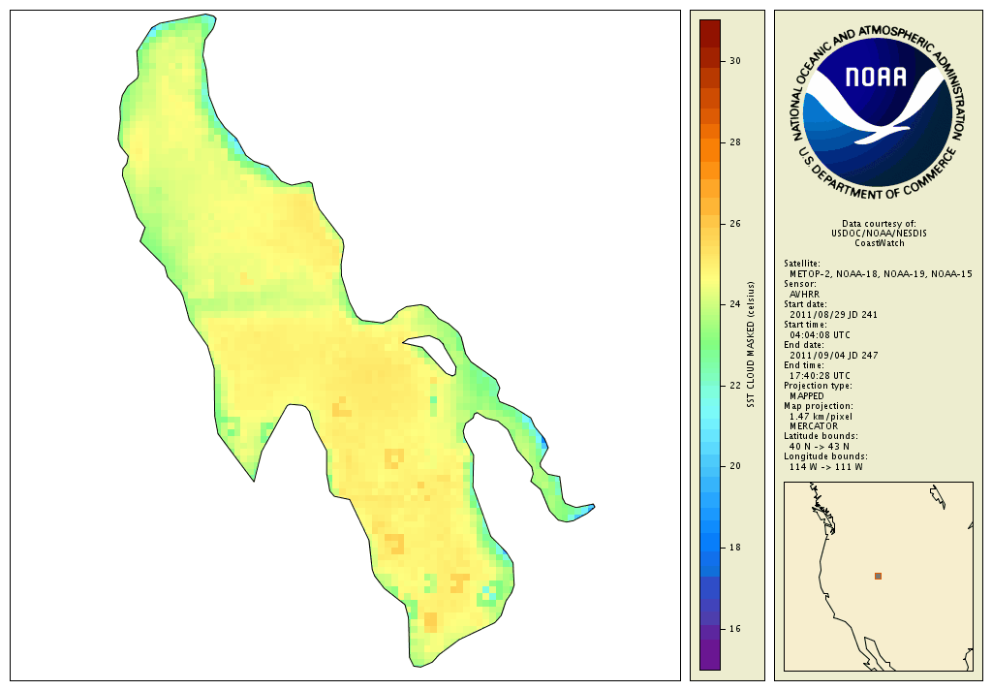
Task: Click the 'AVHRR' sensor value
Action: click(x=804, y=295)
